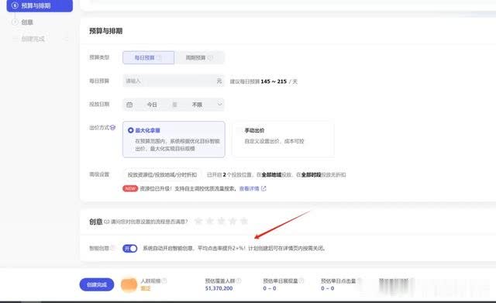Select the 最大化拿量 radio option
This screenshot has height=303, width=496.
131,130
